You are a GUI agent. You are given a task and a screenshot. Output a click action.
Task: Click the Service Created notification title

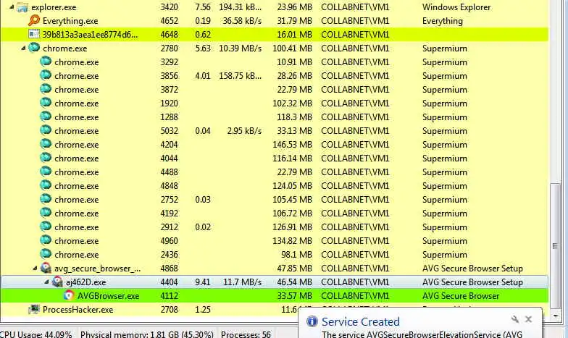pyautogui.click(x=361, y=321)
